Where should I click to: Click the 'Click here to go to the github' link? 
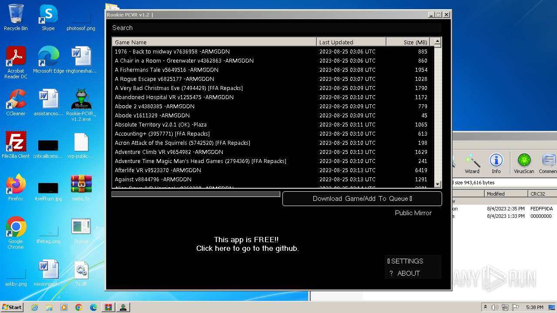pos(247,249)
